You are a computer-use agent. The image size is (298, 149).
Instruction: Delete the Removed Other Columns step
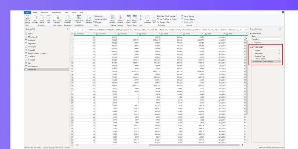pos(253,61)
